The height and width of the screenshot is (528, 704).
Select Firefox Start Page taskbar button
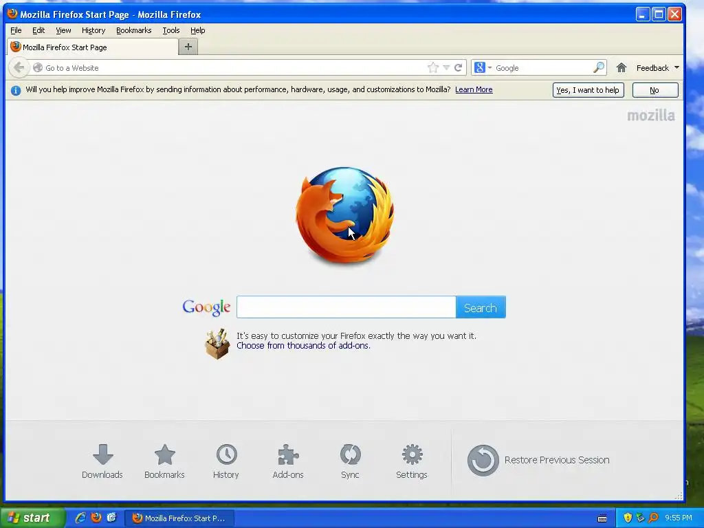[x=179, y=518]
